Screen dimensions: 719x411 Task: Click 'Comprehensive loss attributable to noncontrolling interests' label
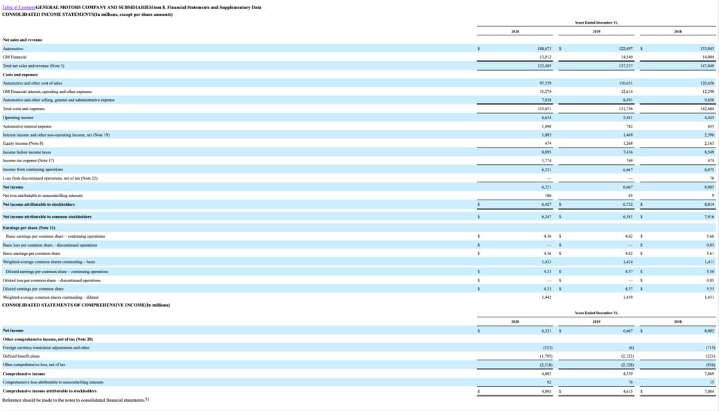click(53, 382)
